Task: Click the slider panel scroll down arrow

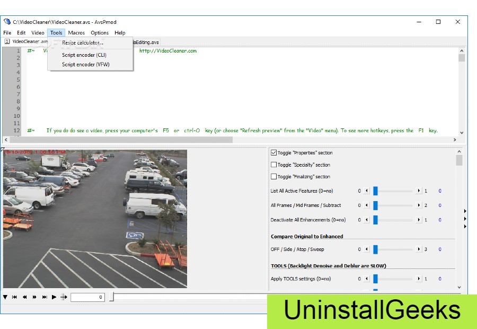Action: (460, 287)
